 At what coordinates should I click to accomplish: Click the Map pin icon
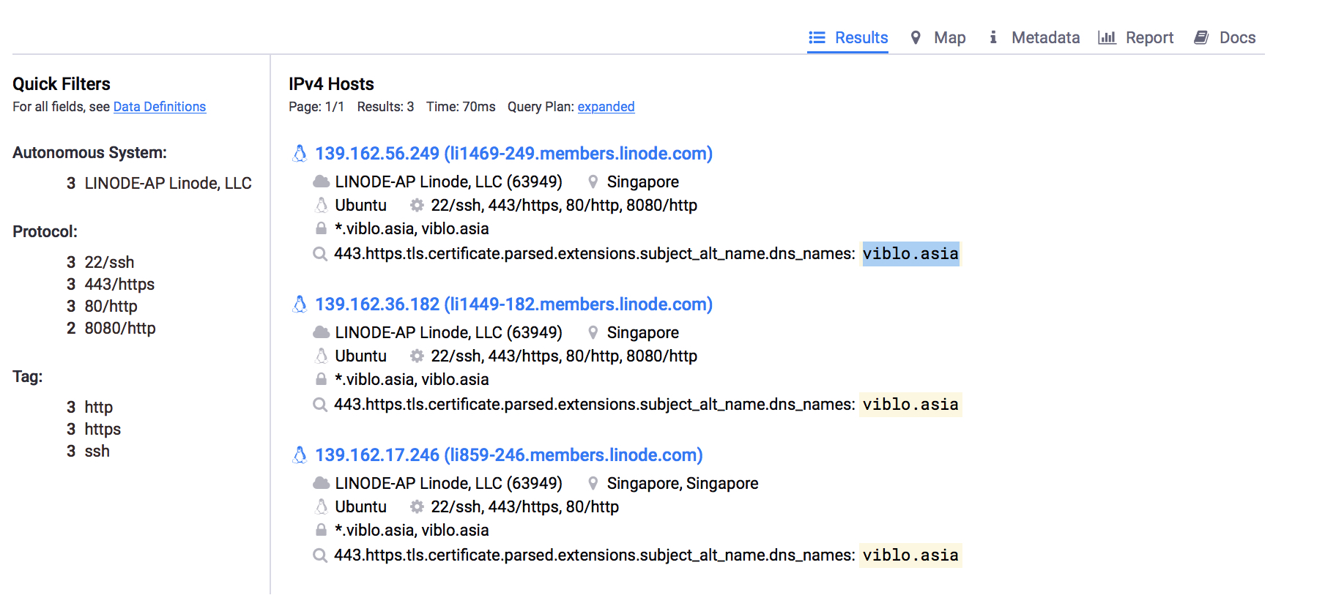click(x=916, y=37)
